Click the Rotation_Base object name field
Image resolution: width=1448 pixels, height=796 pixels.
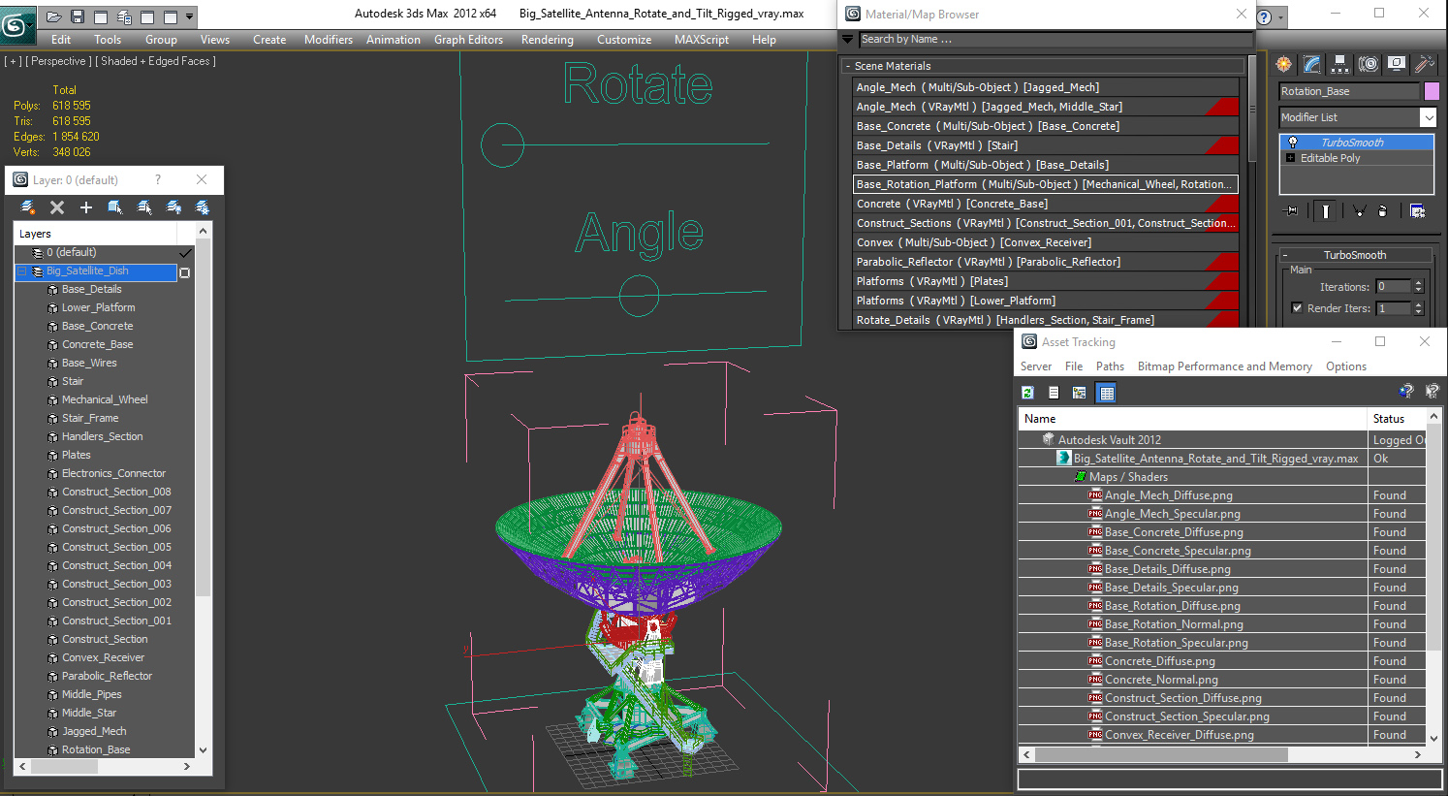point(1348,91)
